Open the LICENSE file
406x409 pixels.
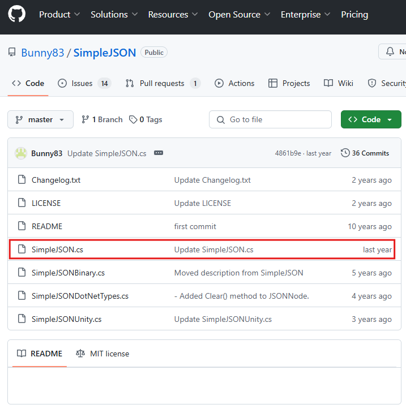pos(46,204)
